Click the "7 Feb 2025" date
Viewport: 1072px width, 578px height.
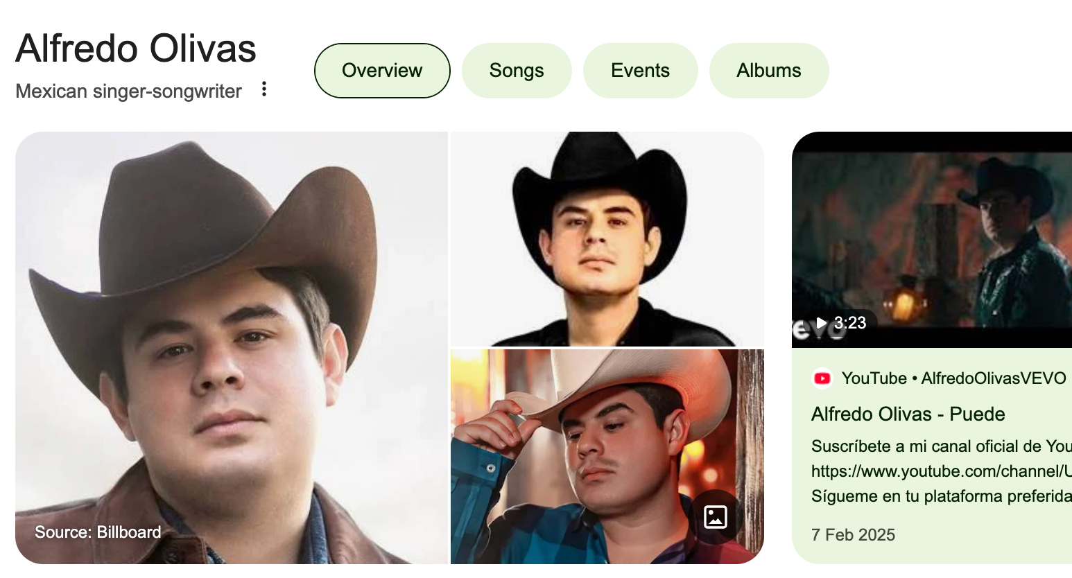(853, 535)
